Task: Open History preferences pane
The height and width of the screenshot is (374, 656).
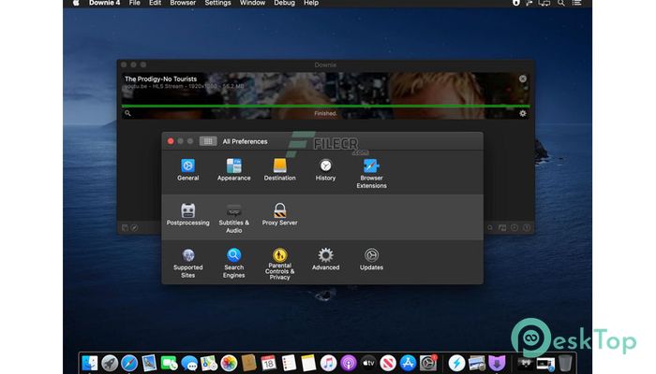Action: point(325,169)
